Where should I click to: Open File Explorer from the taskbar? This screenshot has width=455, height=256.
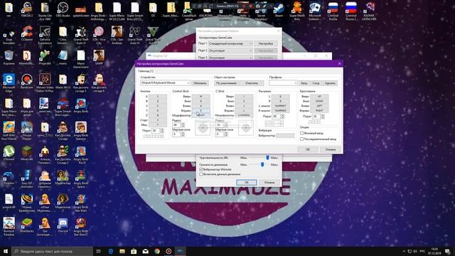[x=122, y=251]
